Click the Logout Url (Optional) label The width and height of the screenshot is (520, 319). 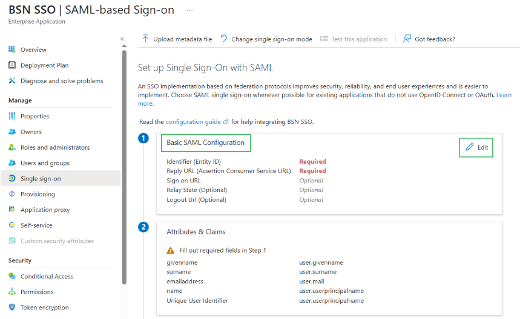(x=196, y=199)
